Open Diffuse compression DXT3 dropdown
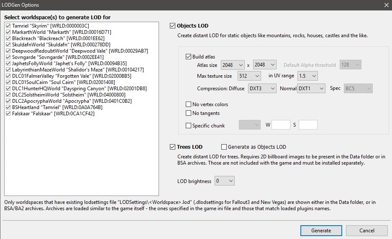This screenshot has width=392, height=239. point(262,89)
